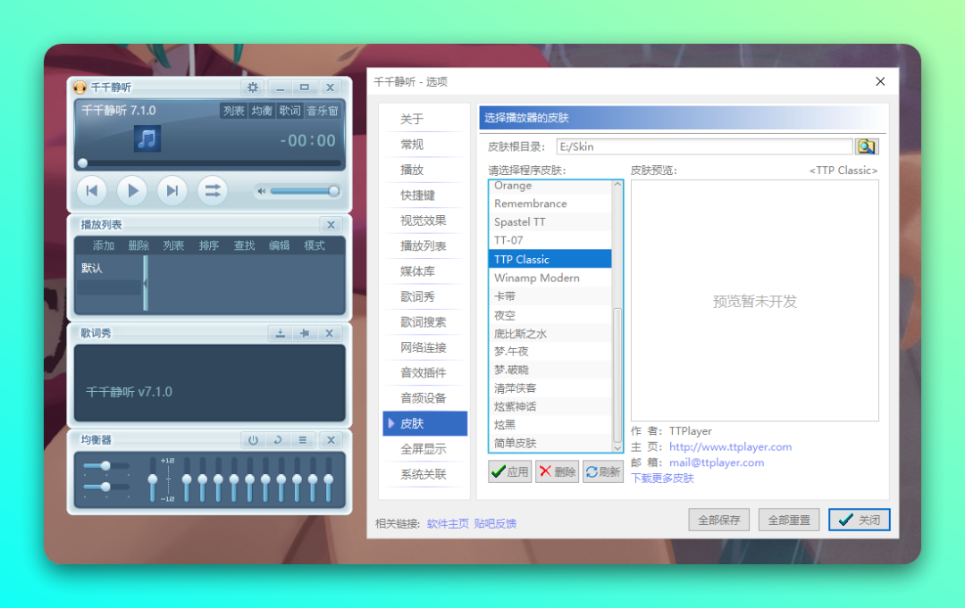The width and height of the screenshot is (965, 608).
Task: Apply the skin using the 应用 button
Action: 508,471
